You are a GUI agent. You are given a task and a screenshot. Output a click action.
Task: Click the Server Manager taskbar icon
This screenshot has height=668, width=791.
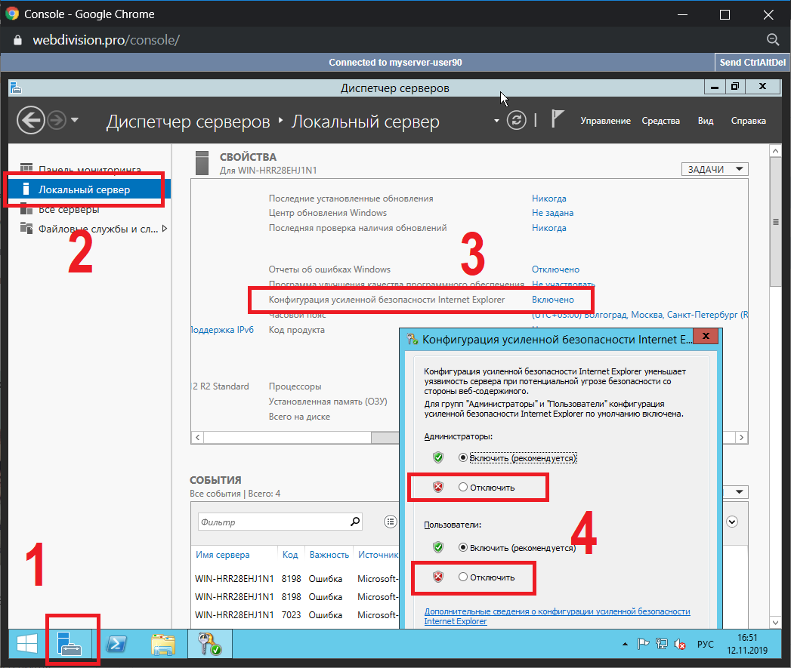click(72, 644)
